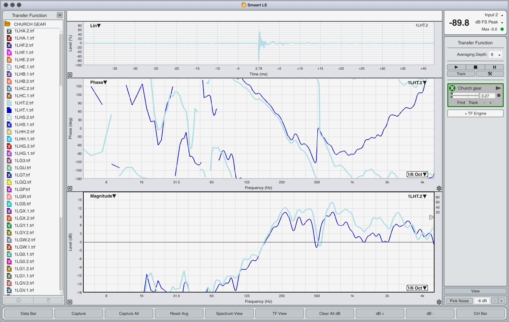The image size is (509, 322).
Task: Click the trace info button below list
Action: coord(18,300)
